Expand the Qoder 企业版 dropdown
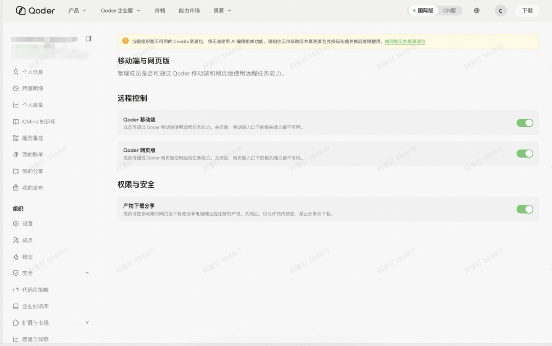 [x=121, y=11]
